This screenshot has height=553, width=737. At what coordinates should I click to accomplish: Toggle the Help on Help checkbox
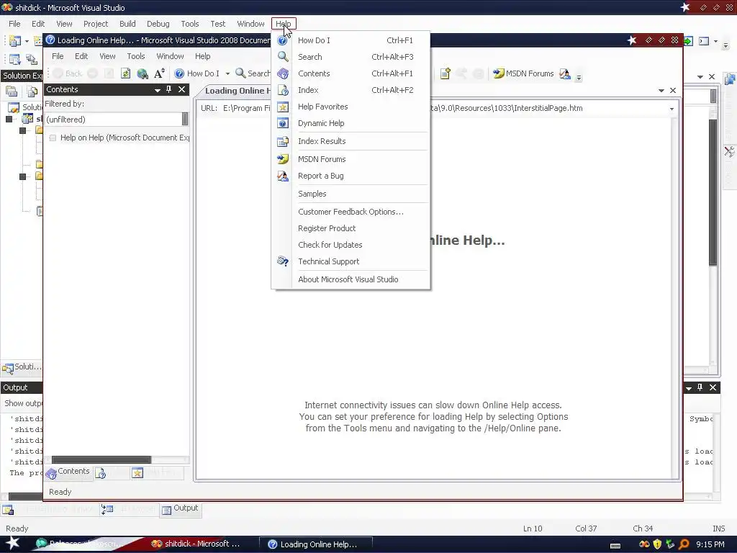click(x=53, y=138)
